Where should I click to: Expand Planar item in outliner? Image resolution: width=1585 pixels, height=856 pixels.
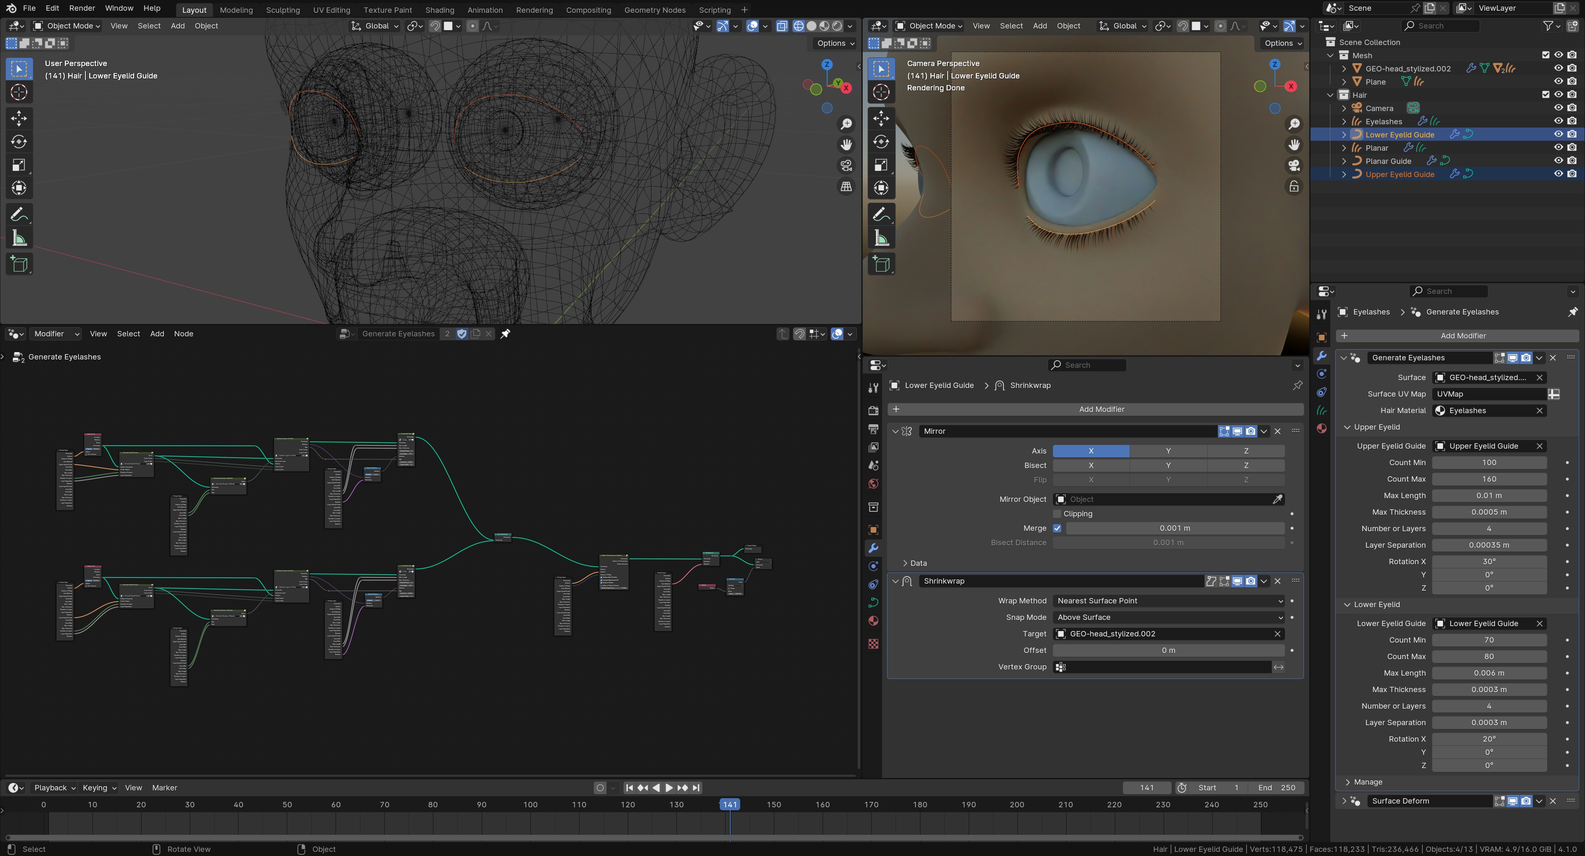click(x=1344, y=148)
